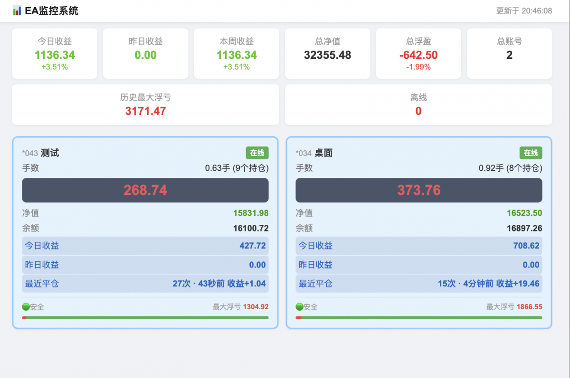Open the 总浮盈 -642.50 card
Screen dimensions: 570x378
coord(418,54)
